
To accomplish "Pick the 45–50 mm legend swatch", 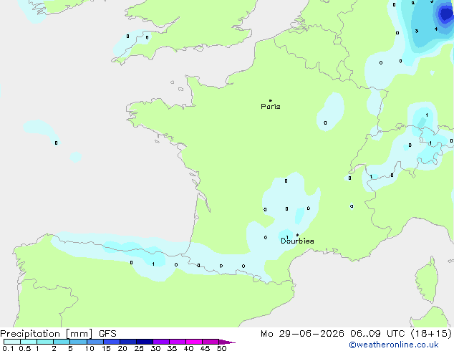I will 211,342.
